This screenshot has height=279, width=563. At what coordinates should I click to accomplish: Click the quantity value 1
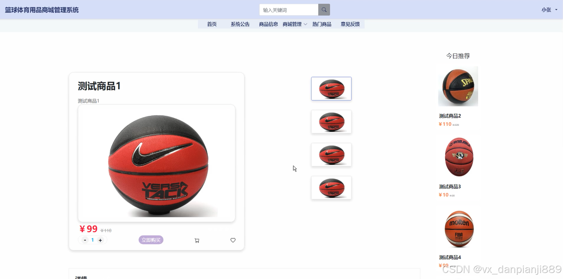(x=92, y=240)
